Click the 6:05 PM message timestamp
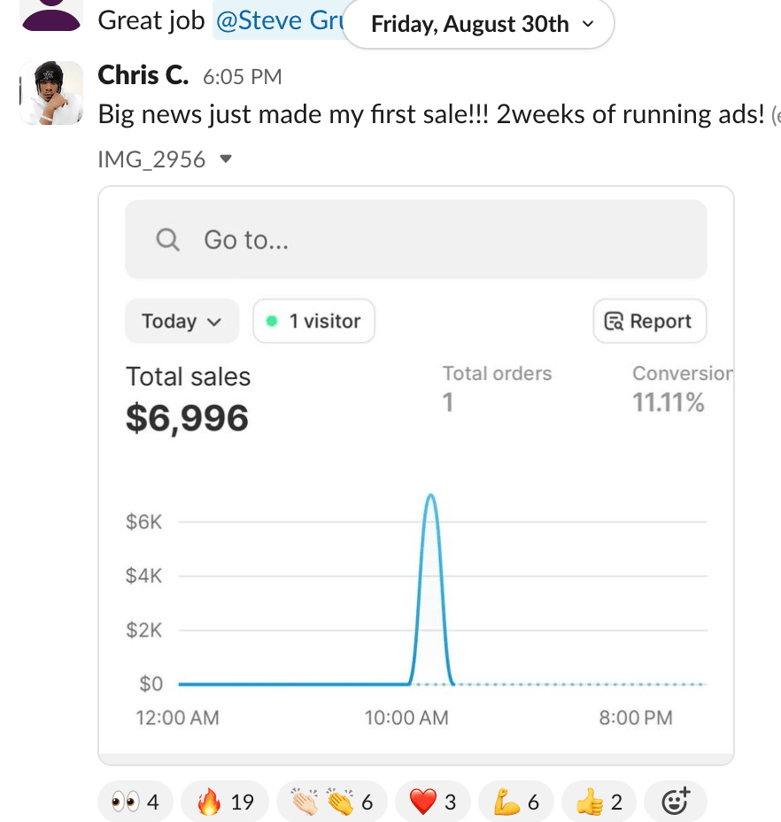The image size is (781, 822). pyautogui.click(x=242, y=77)
